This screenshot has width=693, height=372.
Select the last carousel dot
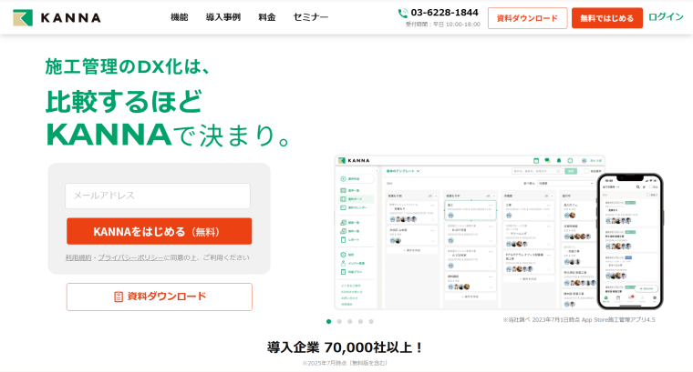371,321
